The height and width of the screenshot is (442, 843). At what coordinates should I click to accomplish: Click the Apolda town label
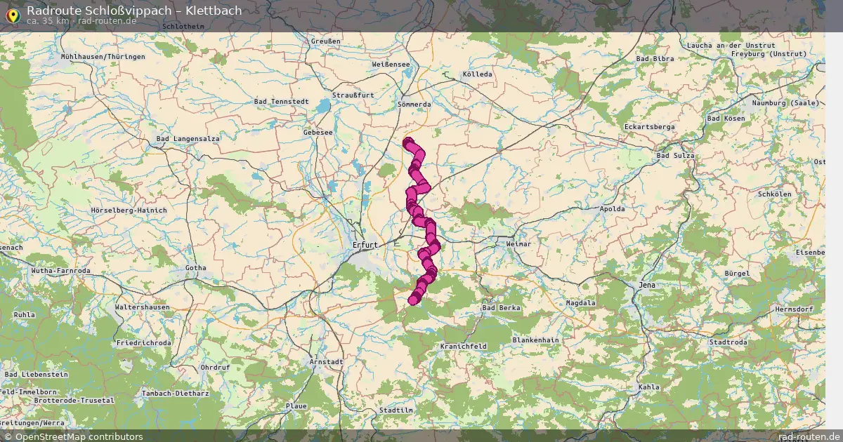613,209
